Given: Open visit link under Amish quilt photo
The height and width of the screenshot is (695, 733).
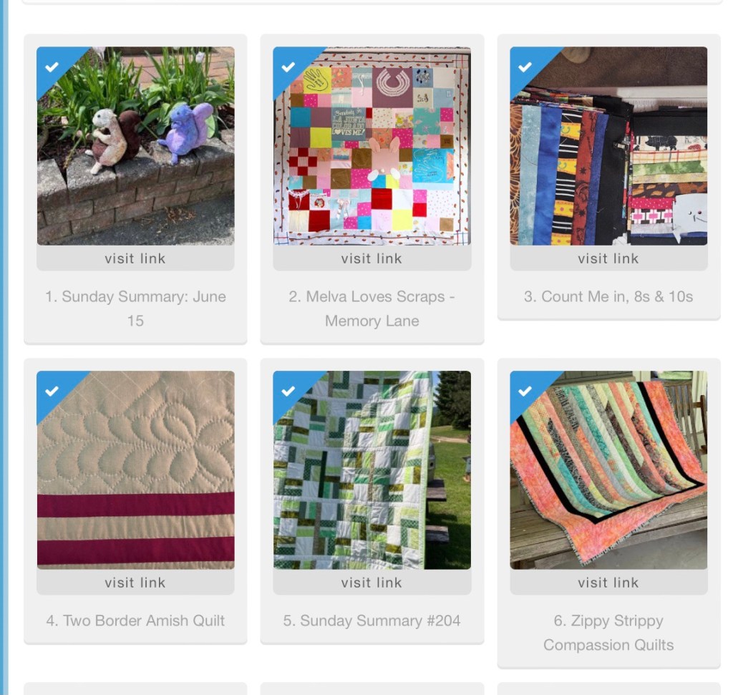Looking at the screenshot, I should 135,583.
